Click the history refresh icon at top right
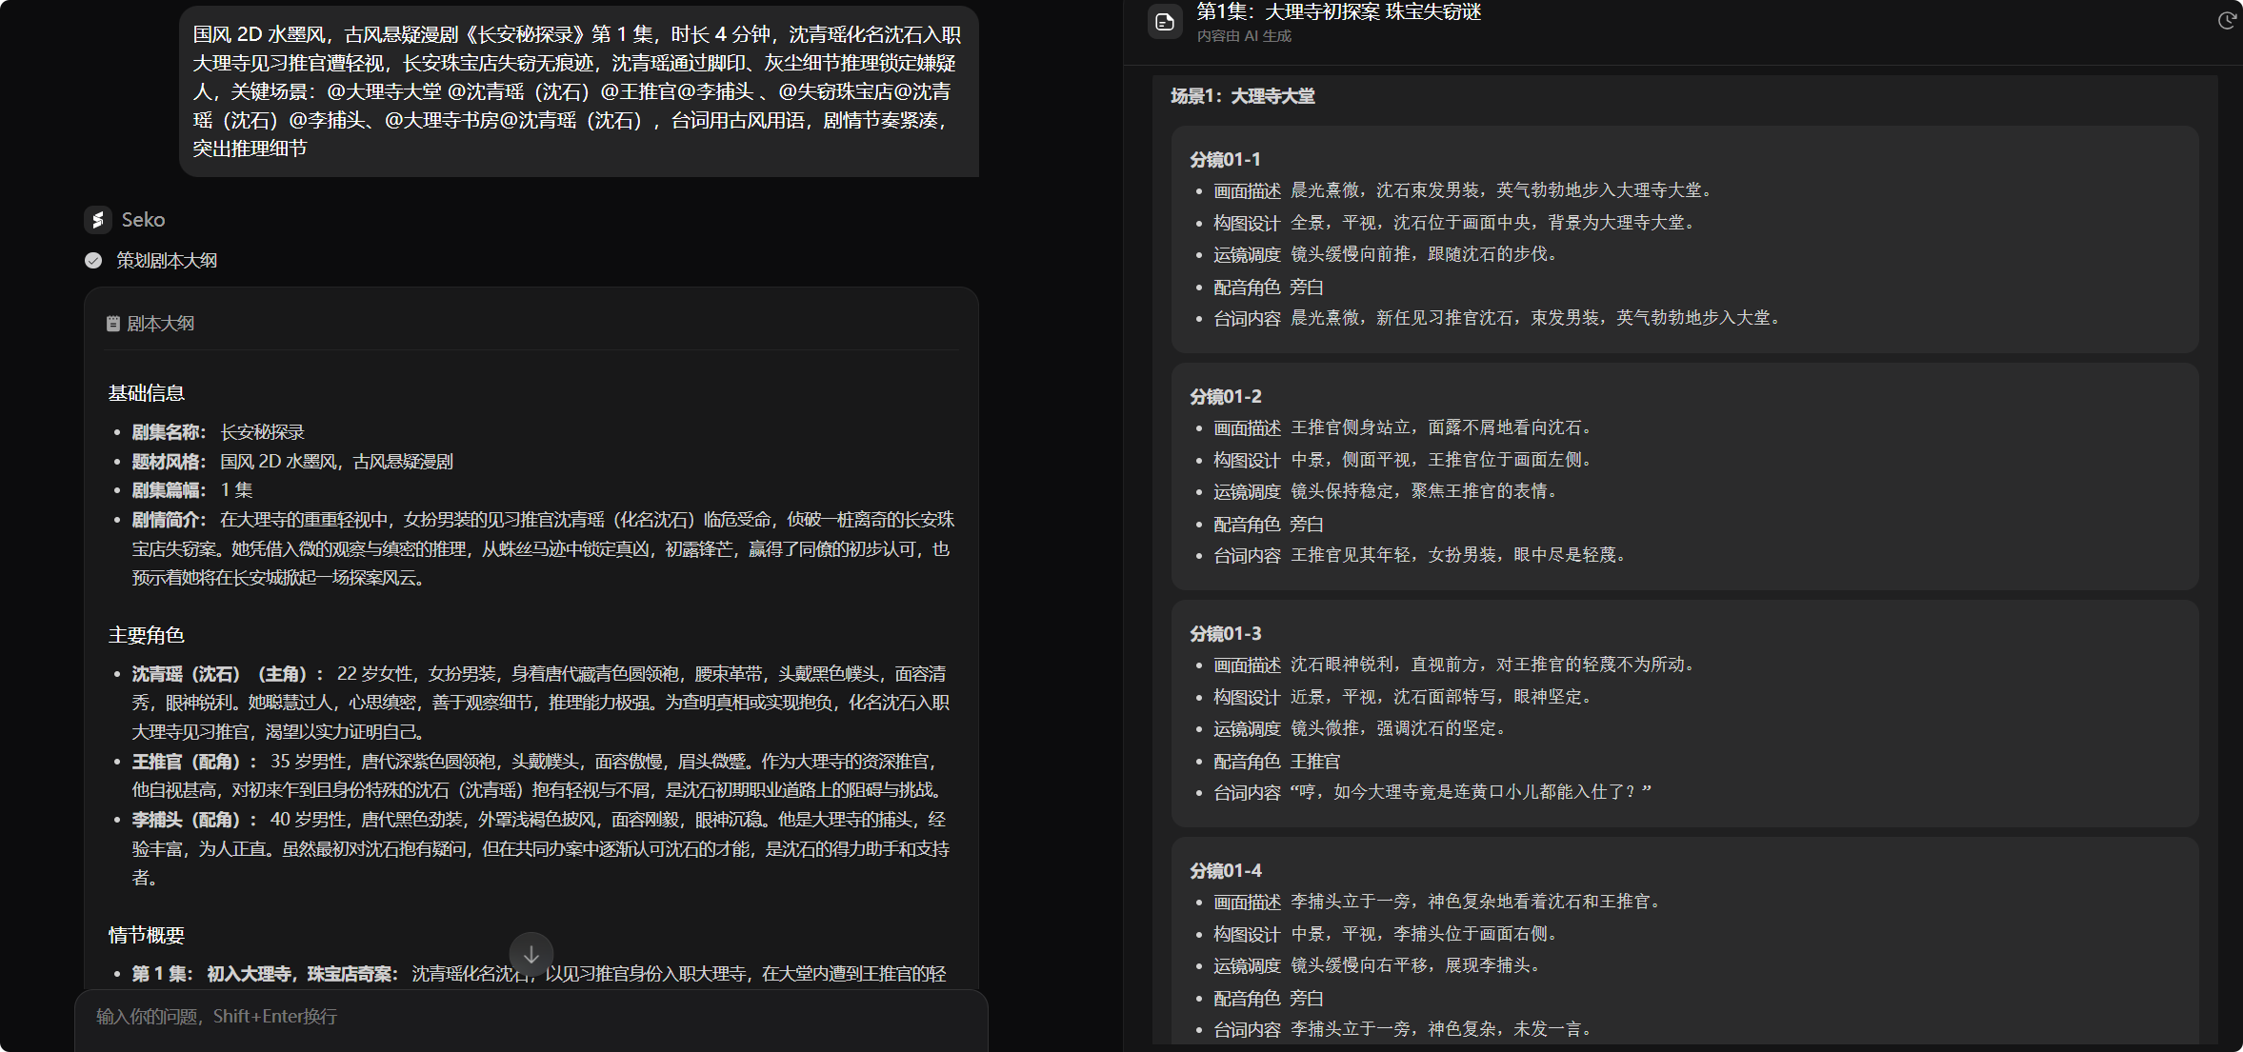 coord(2226,21)
